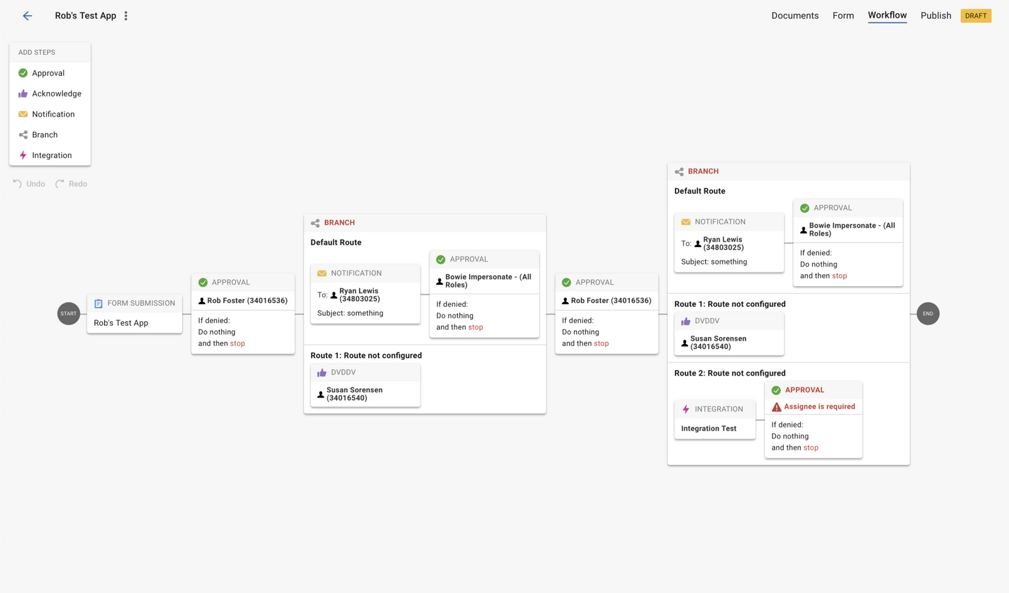Click the lightning icon on Integration Test step
Viewport: 1009px width, 593px height.
tap(686, 409)
